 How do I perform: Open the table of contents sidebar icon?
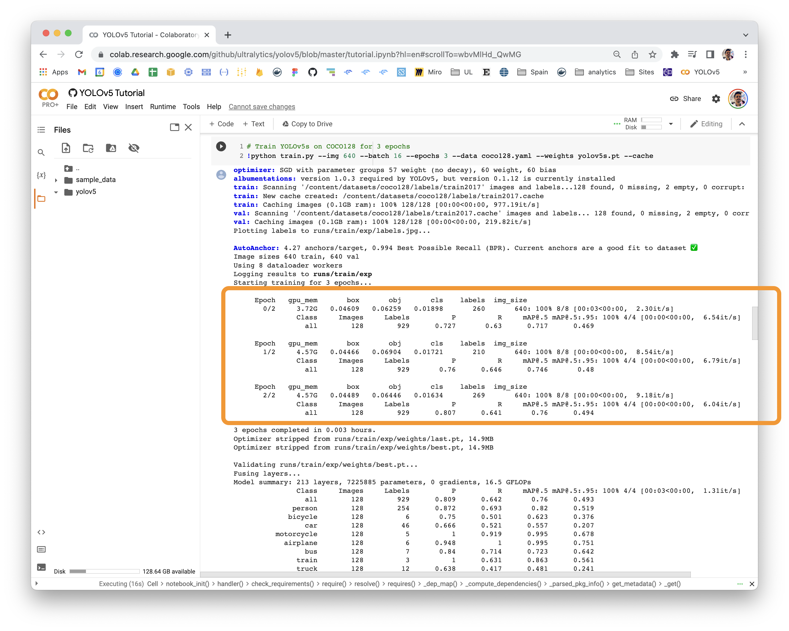click(41, 130)
